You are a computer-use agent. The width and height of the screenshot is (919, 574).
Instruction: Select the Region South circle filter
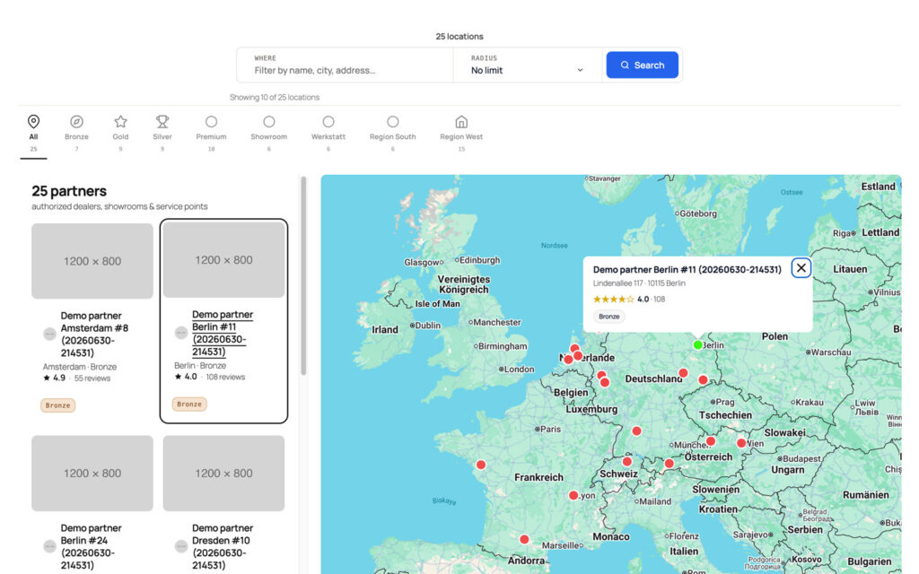pyautogui.click(x=393, y=121)
